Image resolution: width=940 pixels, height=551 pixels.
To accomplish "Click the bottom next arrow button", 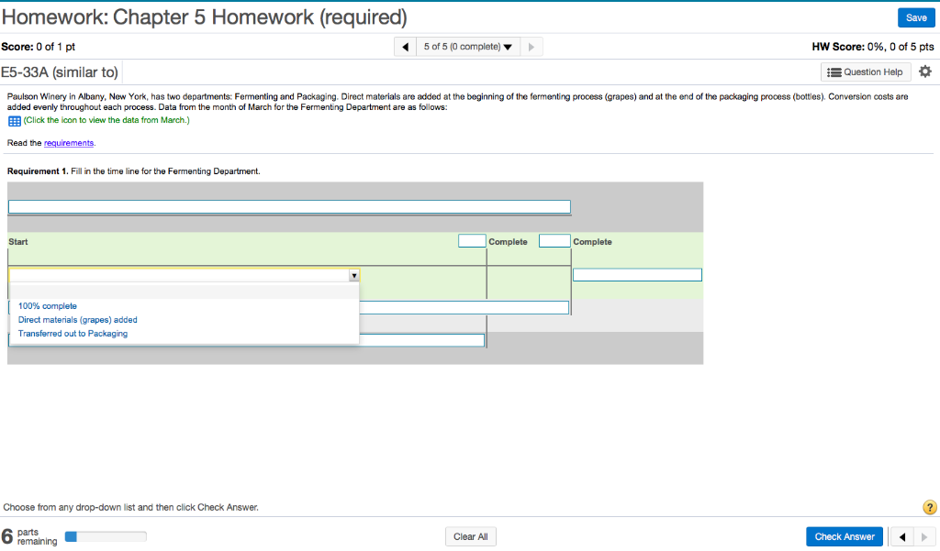I will [x=924, y=536].
